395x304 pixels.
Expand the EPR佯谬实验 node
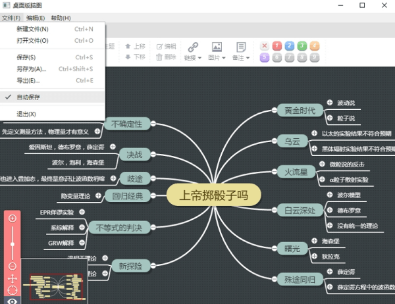(x=81, y=213)
